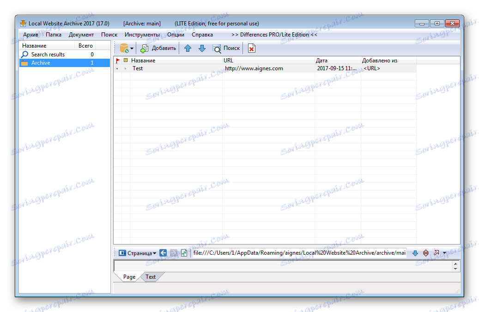479x312 pixels.
Task: Click preview pane scroll up arrow
Action: tap(455, 264)
